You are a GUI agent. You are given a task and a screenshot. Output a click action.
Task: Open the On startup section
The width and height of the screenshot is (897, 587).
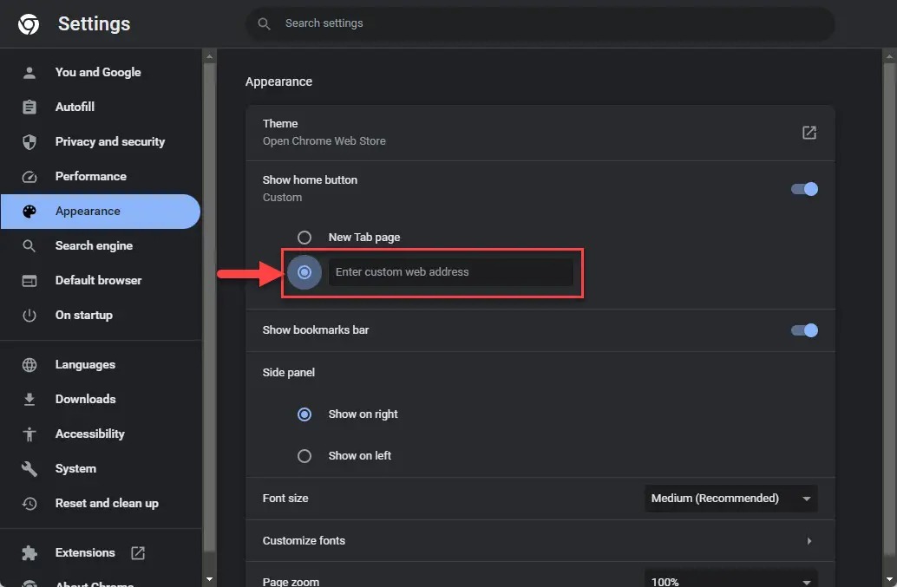83,316
